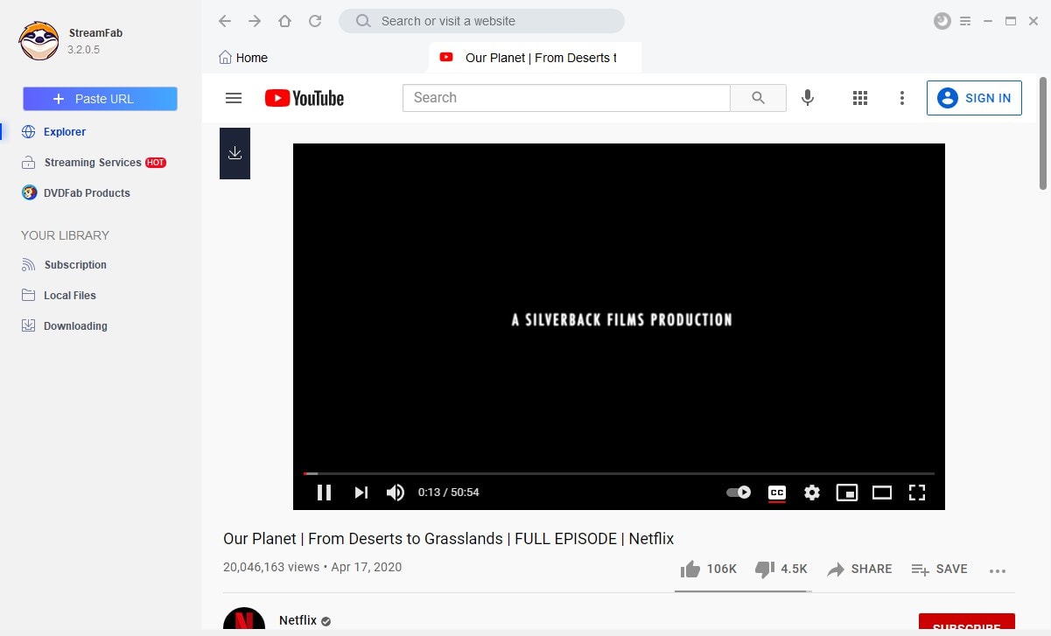Click the circular task icon near window controls
The width and height of the screenshot is (1051, 636).
pos(942,21)
